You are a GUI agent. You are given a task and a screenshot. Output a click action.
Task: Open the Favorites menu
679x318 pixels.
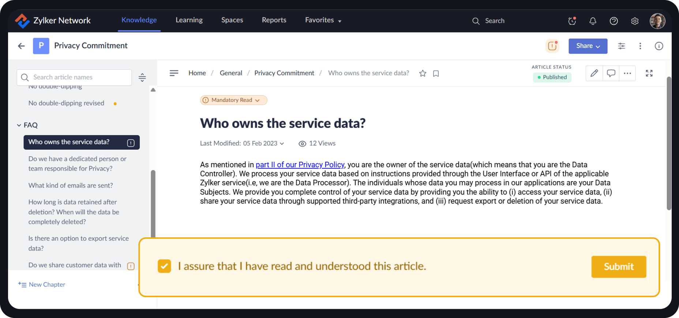click(323, 20)
